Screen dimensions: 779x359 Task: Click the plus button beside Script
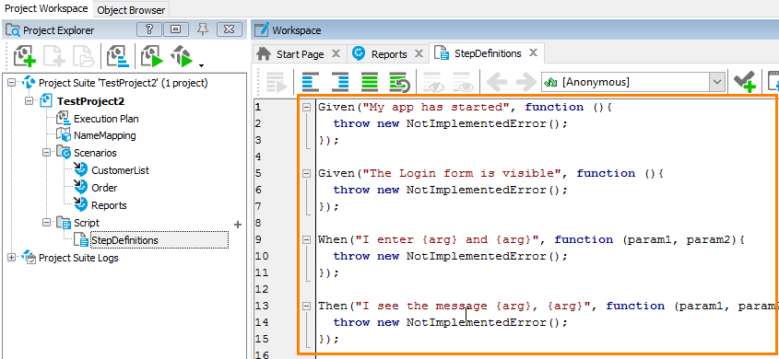pos(238,225)
